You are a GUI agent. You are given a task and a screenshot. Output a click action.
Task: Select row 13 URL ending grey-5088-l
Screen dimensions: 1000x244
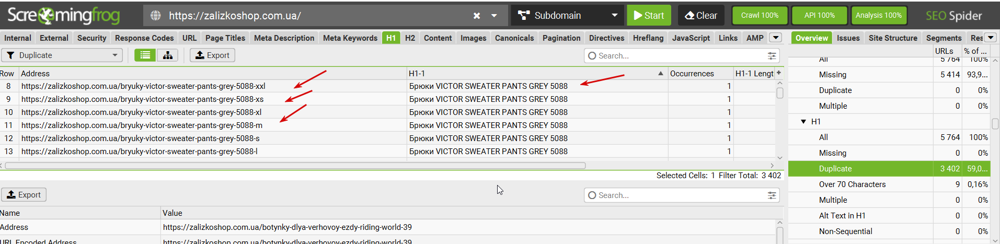[139, 152]
